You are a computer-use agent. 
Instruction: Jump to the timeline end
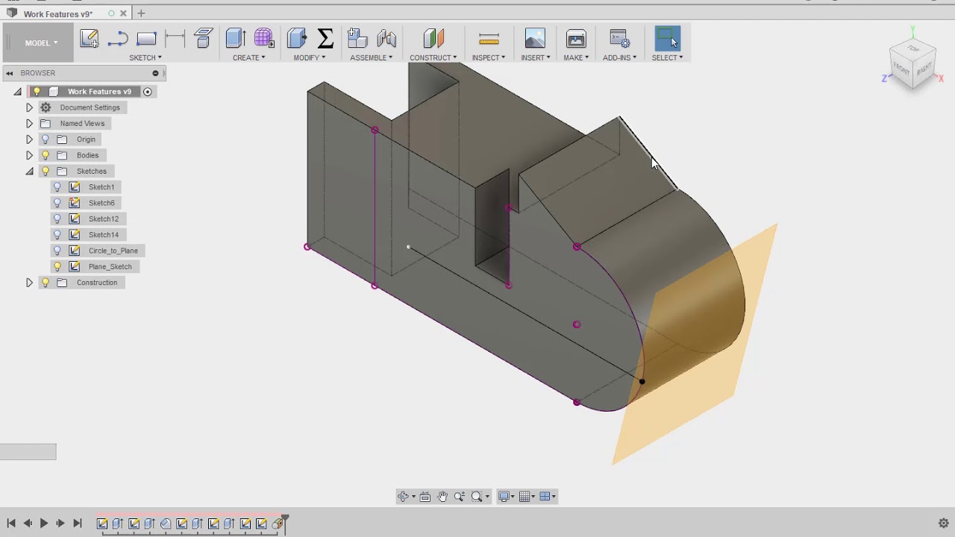77,524
